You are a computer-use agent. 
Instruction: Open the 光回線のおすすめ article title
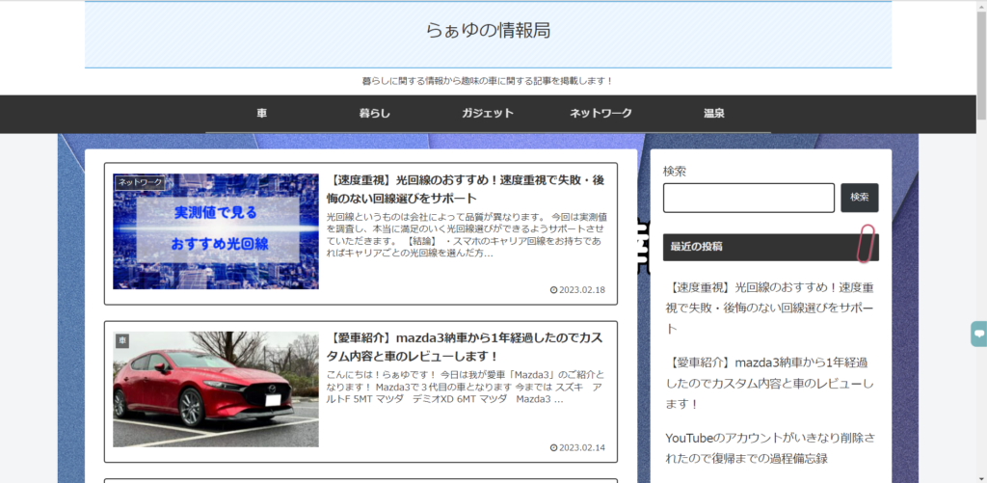point(467,189)
